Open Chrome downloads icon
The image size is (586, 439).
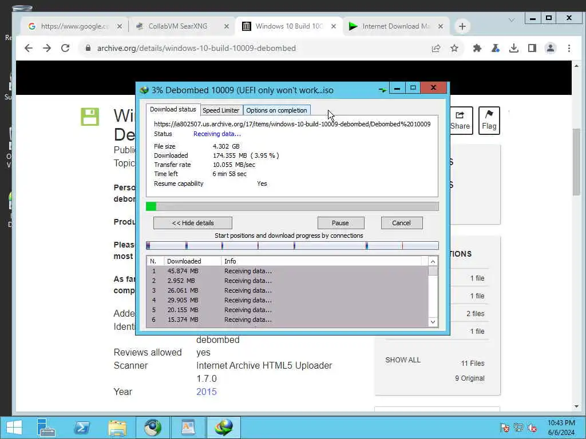(513, 48)
